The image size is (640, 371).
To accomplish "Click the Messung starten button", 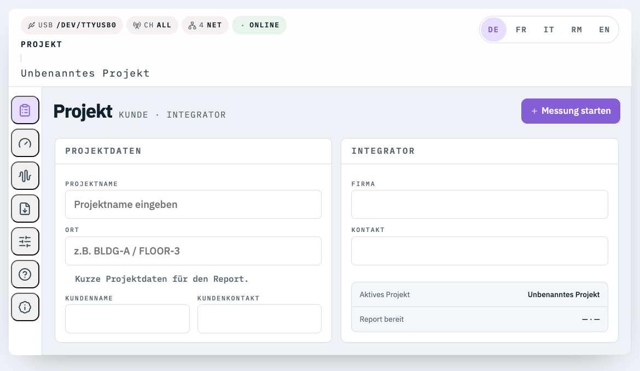I will pyautogui.click(x=571, y=111).
